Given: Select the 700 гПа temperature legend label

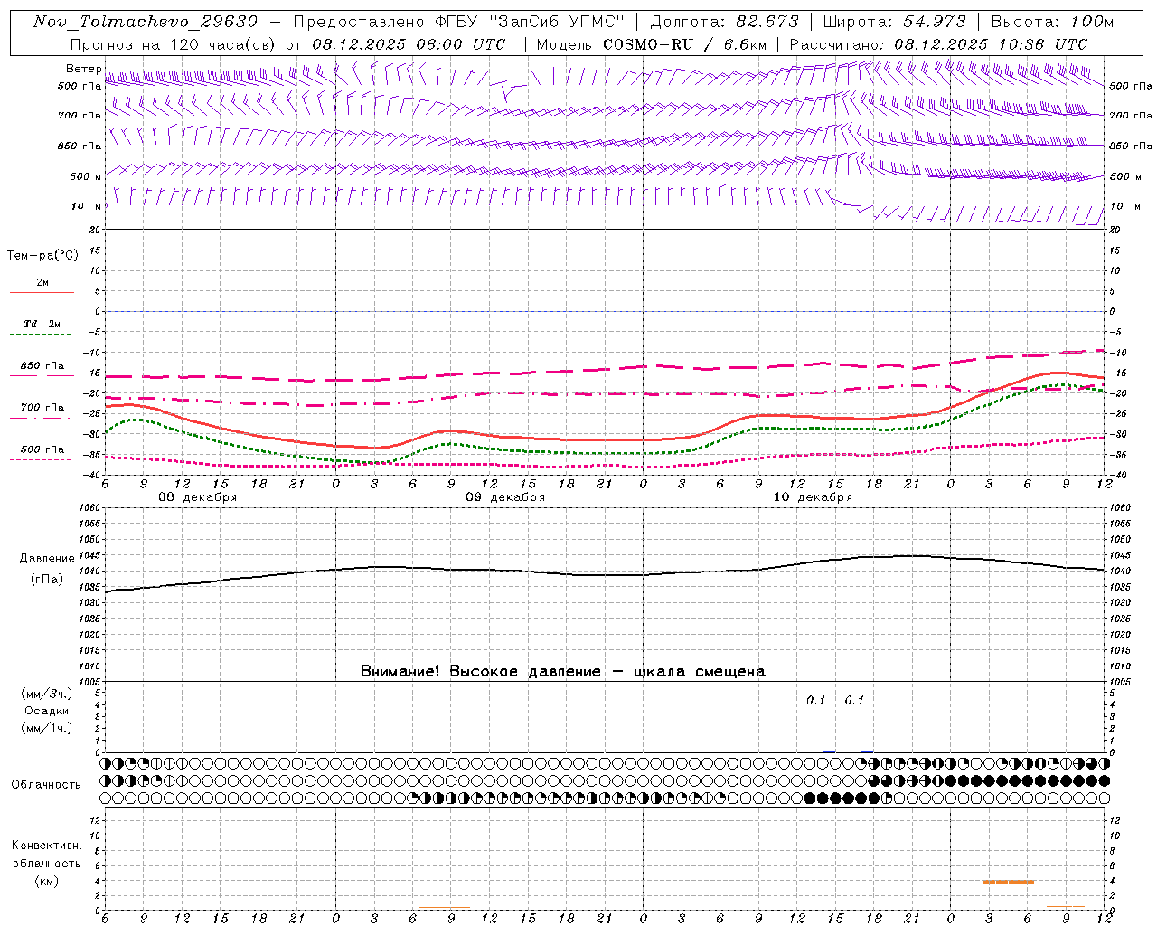Looking at the screenshot, I should [42, 407].
